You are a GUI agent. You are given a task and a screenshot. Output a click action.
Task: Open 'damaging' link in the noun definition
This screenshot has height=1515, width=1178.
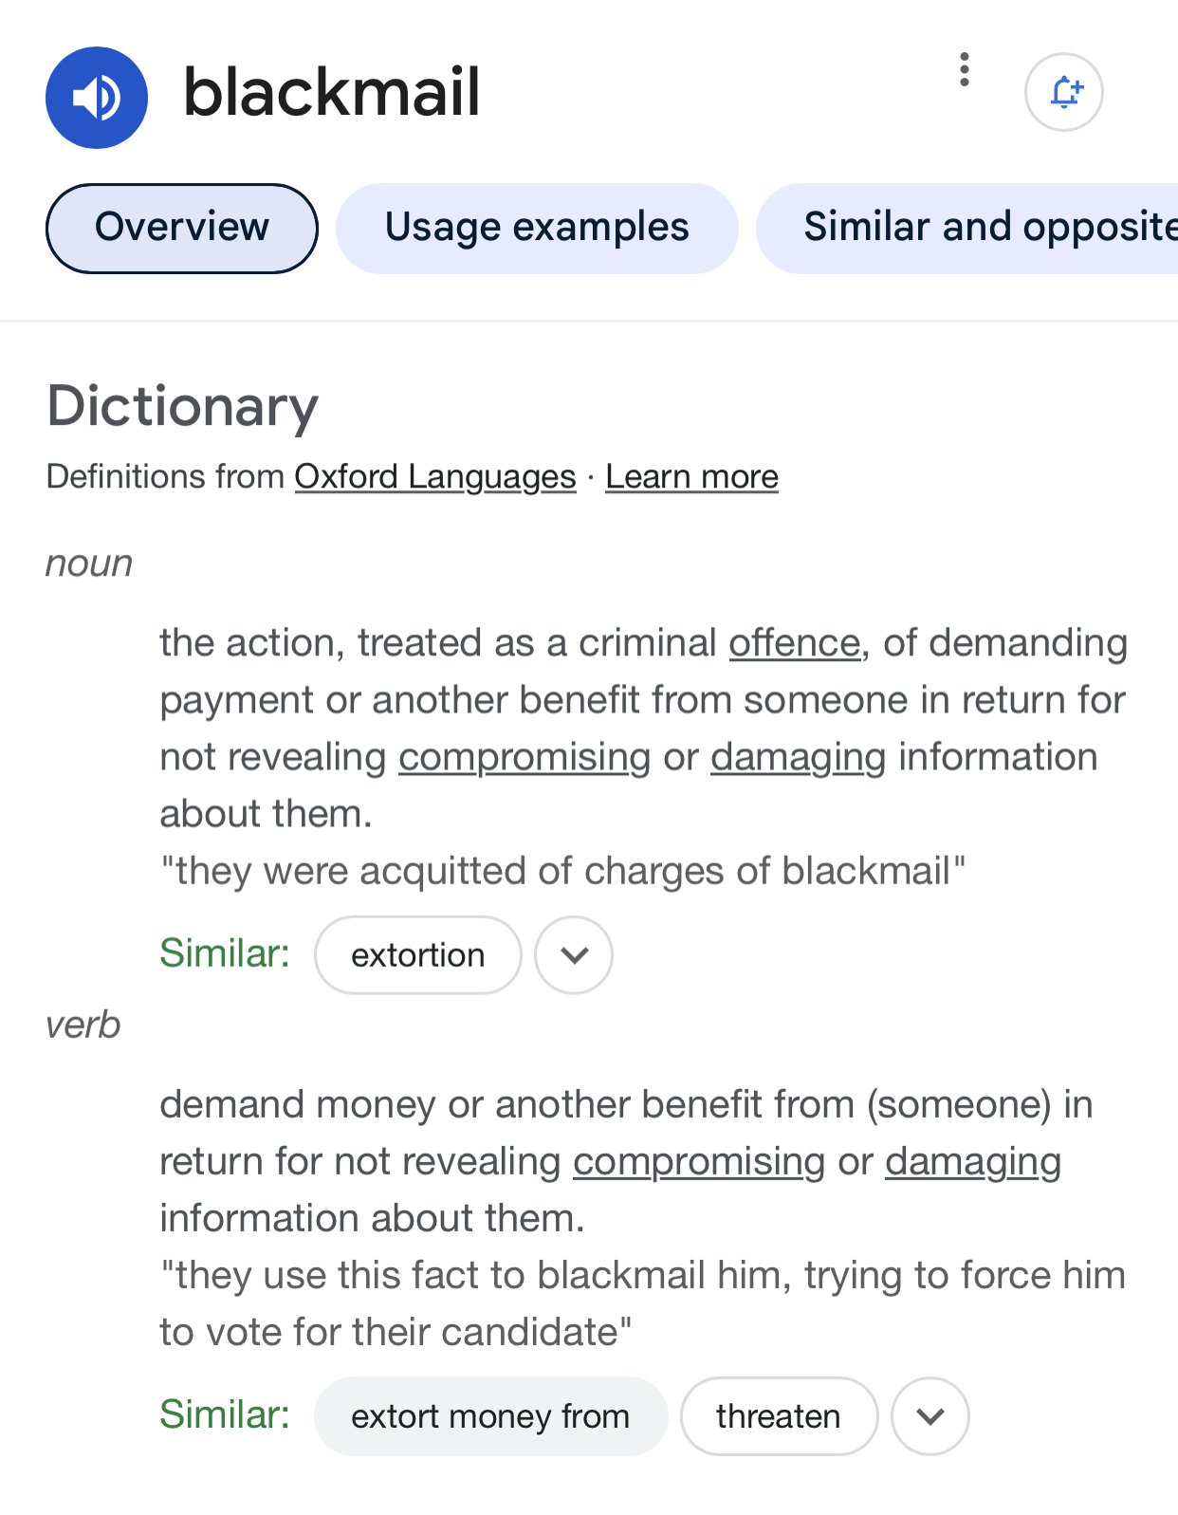798,757
